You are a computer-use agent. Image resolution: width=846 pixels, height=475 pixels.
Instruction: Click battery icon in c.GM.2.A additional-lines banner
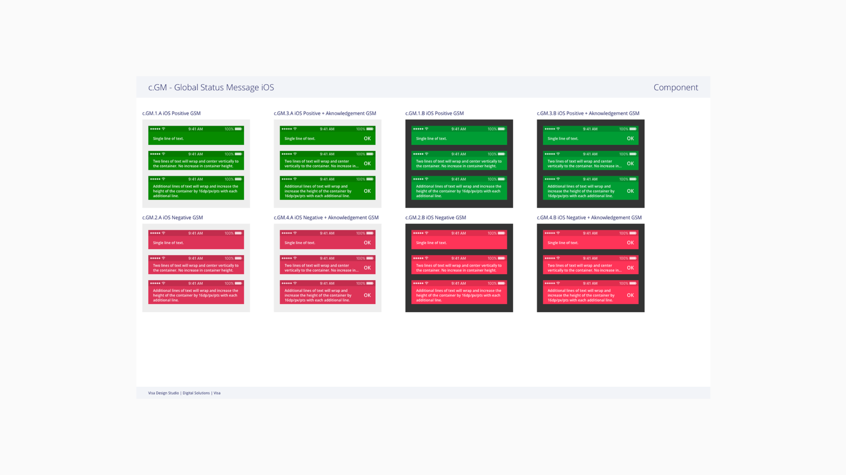pyautogui.click(x=239, y=283)
